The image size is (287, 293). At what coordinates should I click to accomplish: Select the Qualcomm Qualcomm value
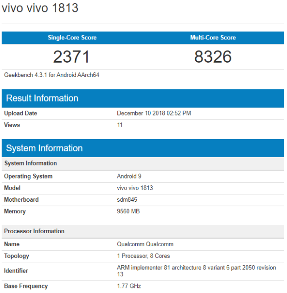pos(145,244)
